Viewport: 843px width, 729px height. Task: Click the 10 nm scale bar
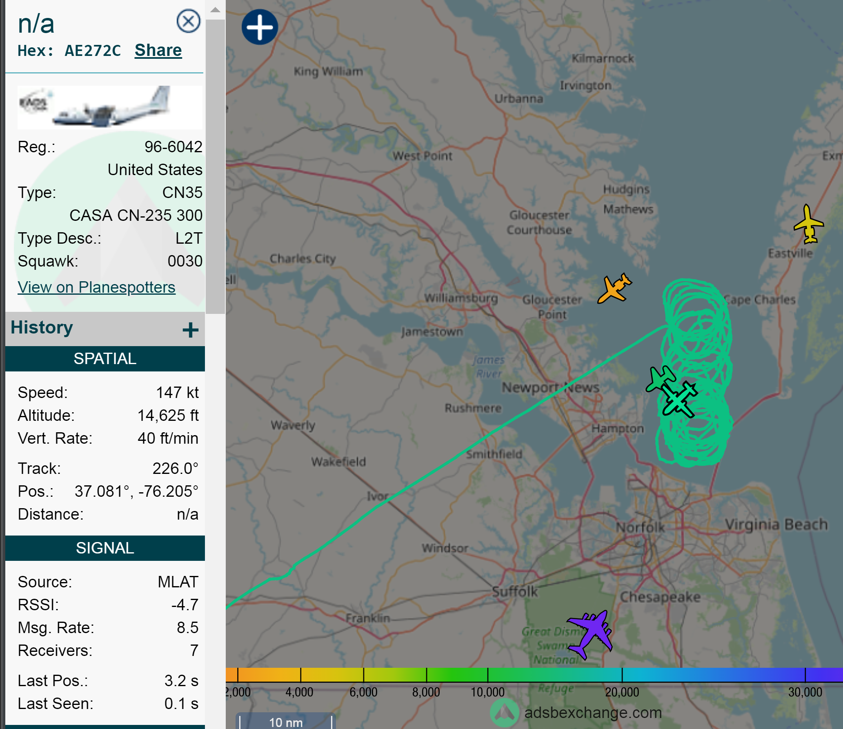pyautogui.click(x=286, y=721)
